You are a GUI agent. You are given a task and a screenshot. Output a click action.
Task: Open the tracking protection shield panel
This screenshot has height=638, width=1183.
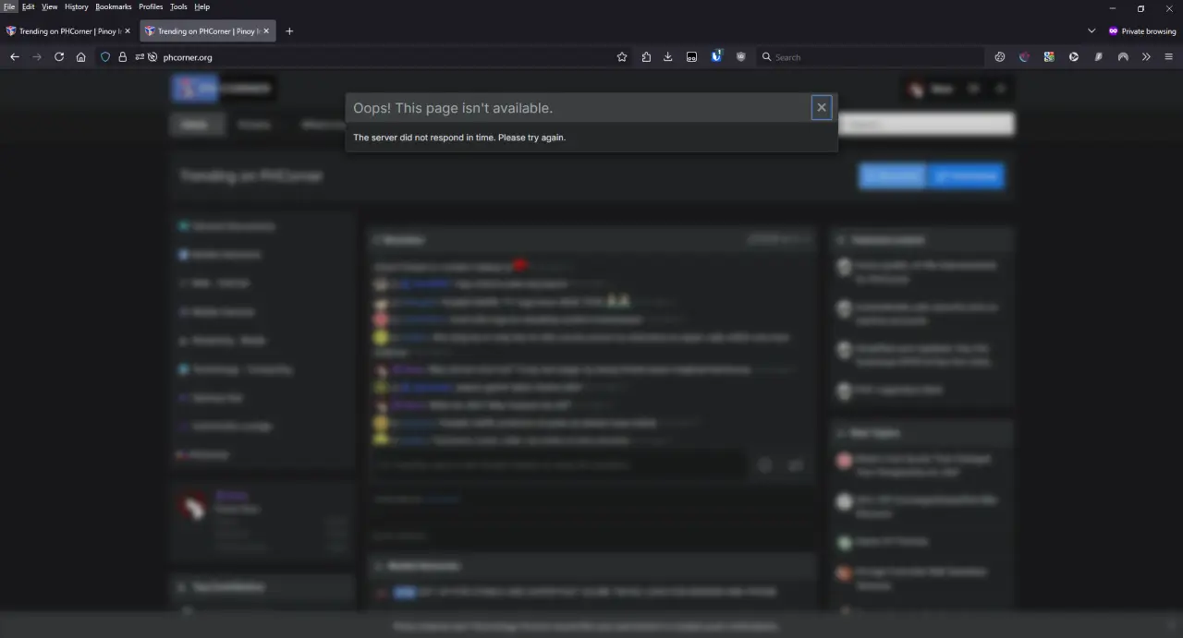105,57
